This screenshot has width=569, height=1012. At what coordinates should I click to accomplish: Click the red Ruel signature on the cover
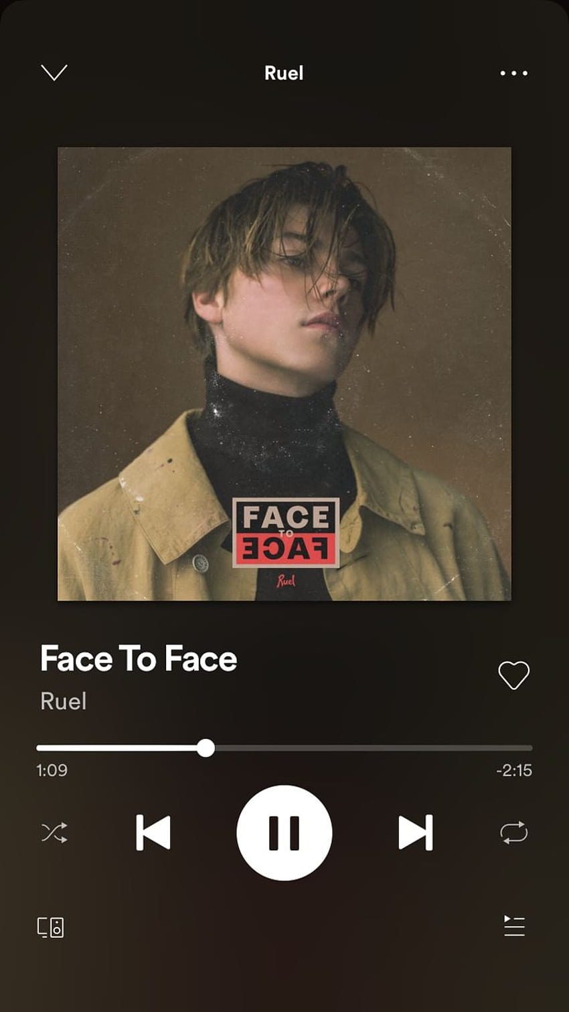pos(286,580)
